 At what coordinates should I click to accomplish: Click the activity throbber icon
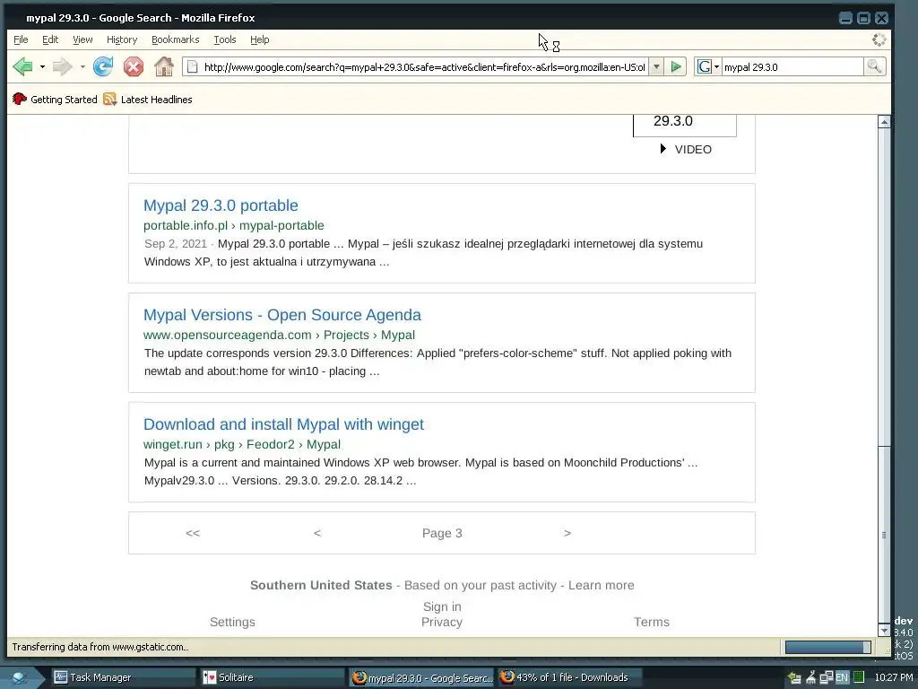click(879, 39)
